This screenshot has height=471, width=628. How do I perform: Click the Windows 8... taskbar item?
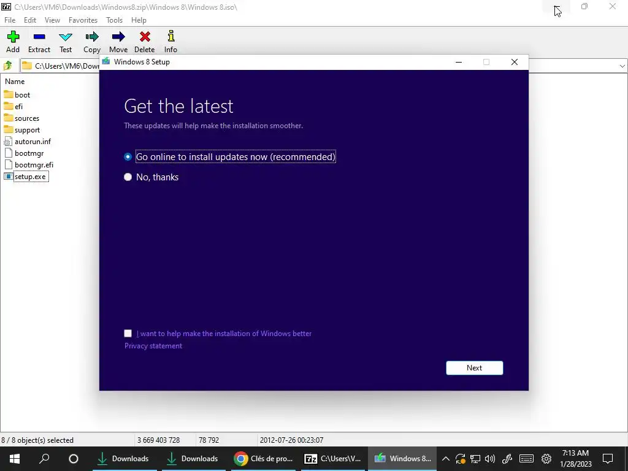402,459
